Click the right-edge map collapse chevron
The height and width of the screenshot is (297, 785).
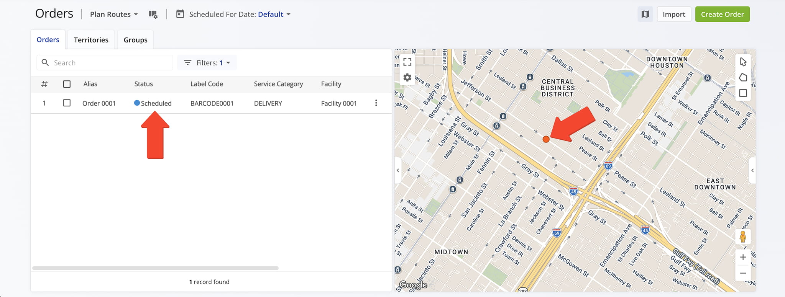[x=752, y=170]
